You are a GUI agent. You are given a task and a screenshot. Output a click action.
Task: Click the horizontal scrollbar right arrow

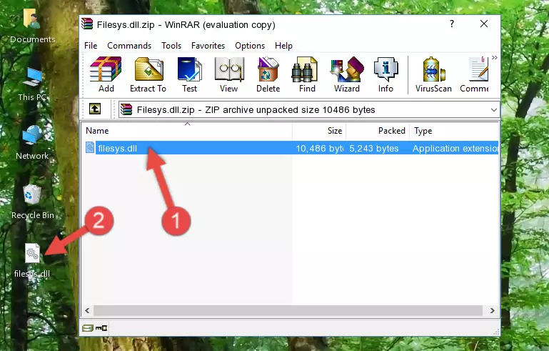(493, 310)
